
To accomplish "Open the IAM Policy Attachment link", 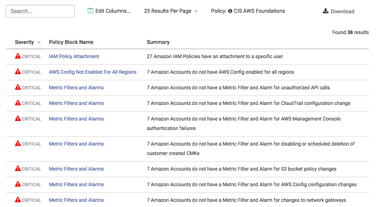I will [74, 56].
